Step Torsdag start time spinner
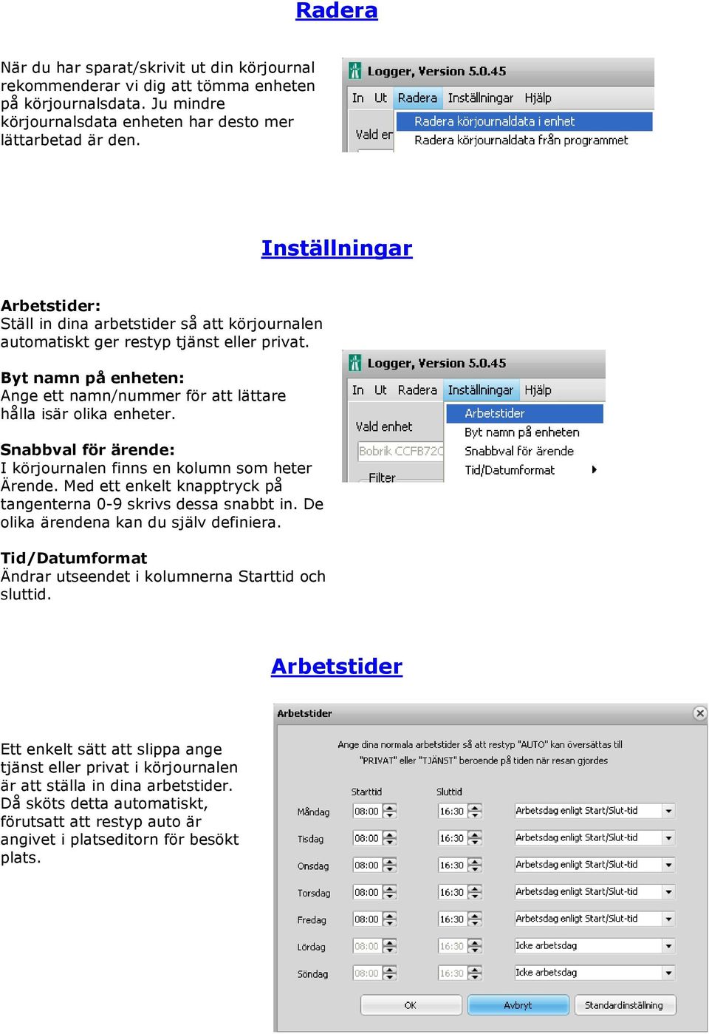Screen dimensions: 709x1034 pos(390,892)
